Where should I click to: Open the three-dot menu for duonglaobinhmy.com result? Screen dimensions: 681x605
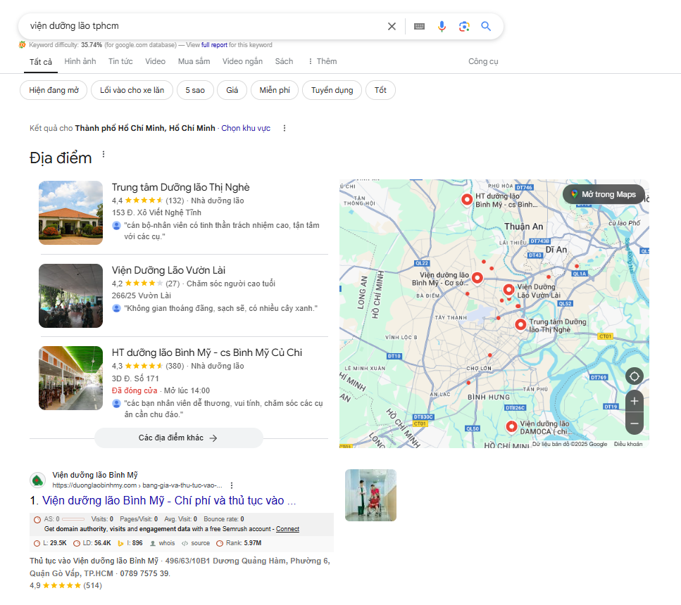pos(232,485)
